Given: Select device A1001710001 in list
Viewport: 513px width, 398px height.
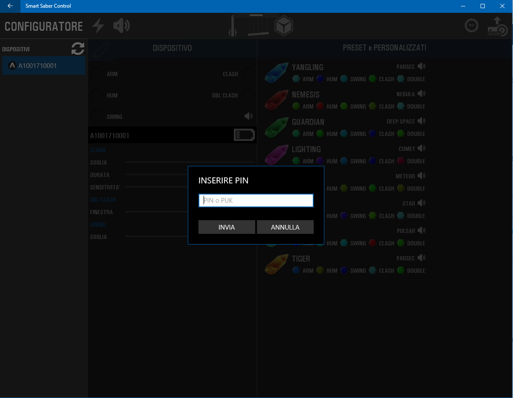Looking at the screenshot, I should [44, 66].
